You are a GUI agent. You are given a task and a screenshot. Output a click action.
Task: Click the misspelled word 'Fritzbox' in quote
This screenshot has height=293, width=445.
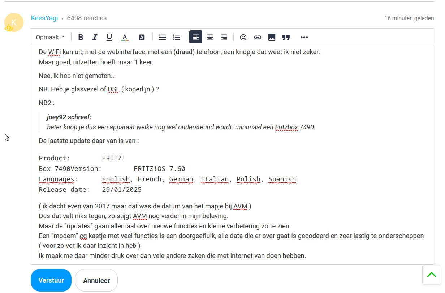coord(286,127)
